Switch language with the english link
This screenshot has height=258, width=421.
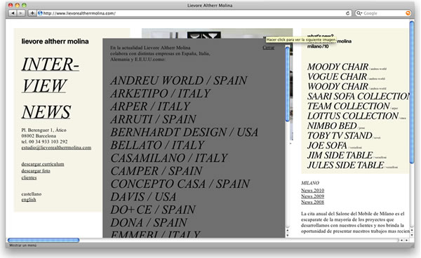29,200
